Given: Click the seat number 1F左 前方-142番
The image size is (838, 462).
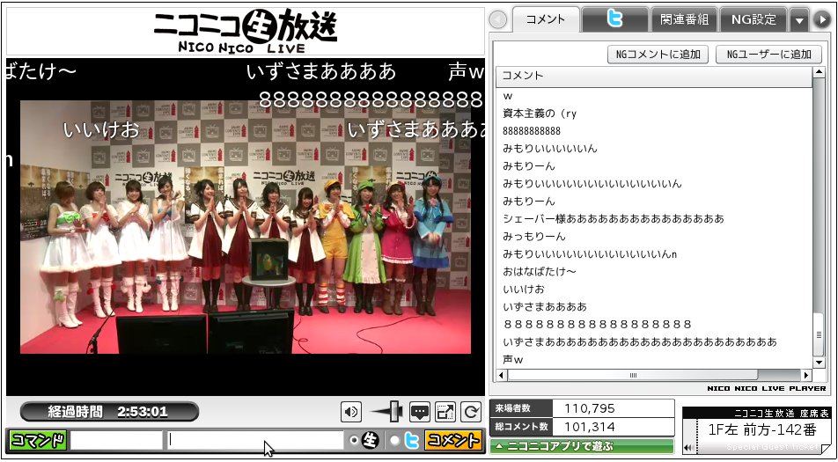Looking at the screenshot, I should (762, 429).
